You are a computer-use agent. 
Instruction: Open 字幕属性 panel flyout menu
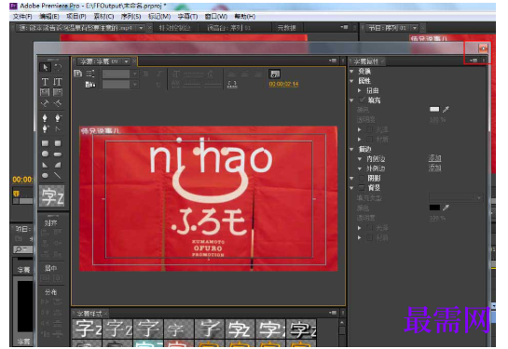tap(474, 60)
